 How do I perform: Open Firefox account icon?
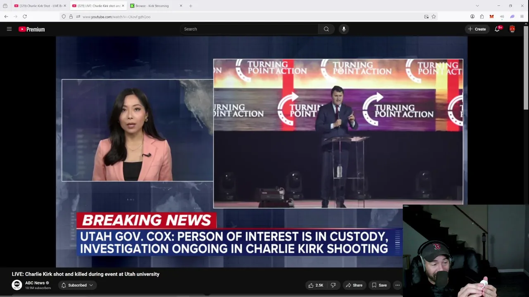coord(472,16)
